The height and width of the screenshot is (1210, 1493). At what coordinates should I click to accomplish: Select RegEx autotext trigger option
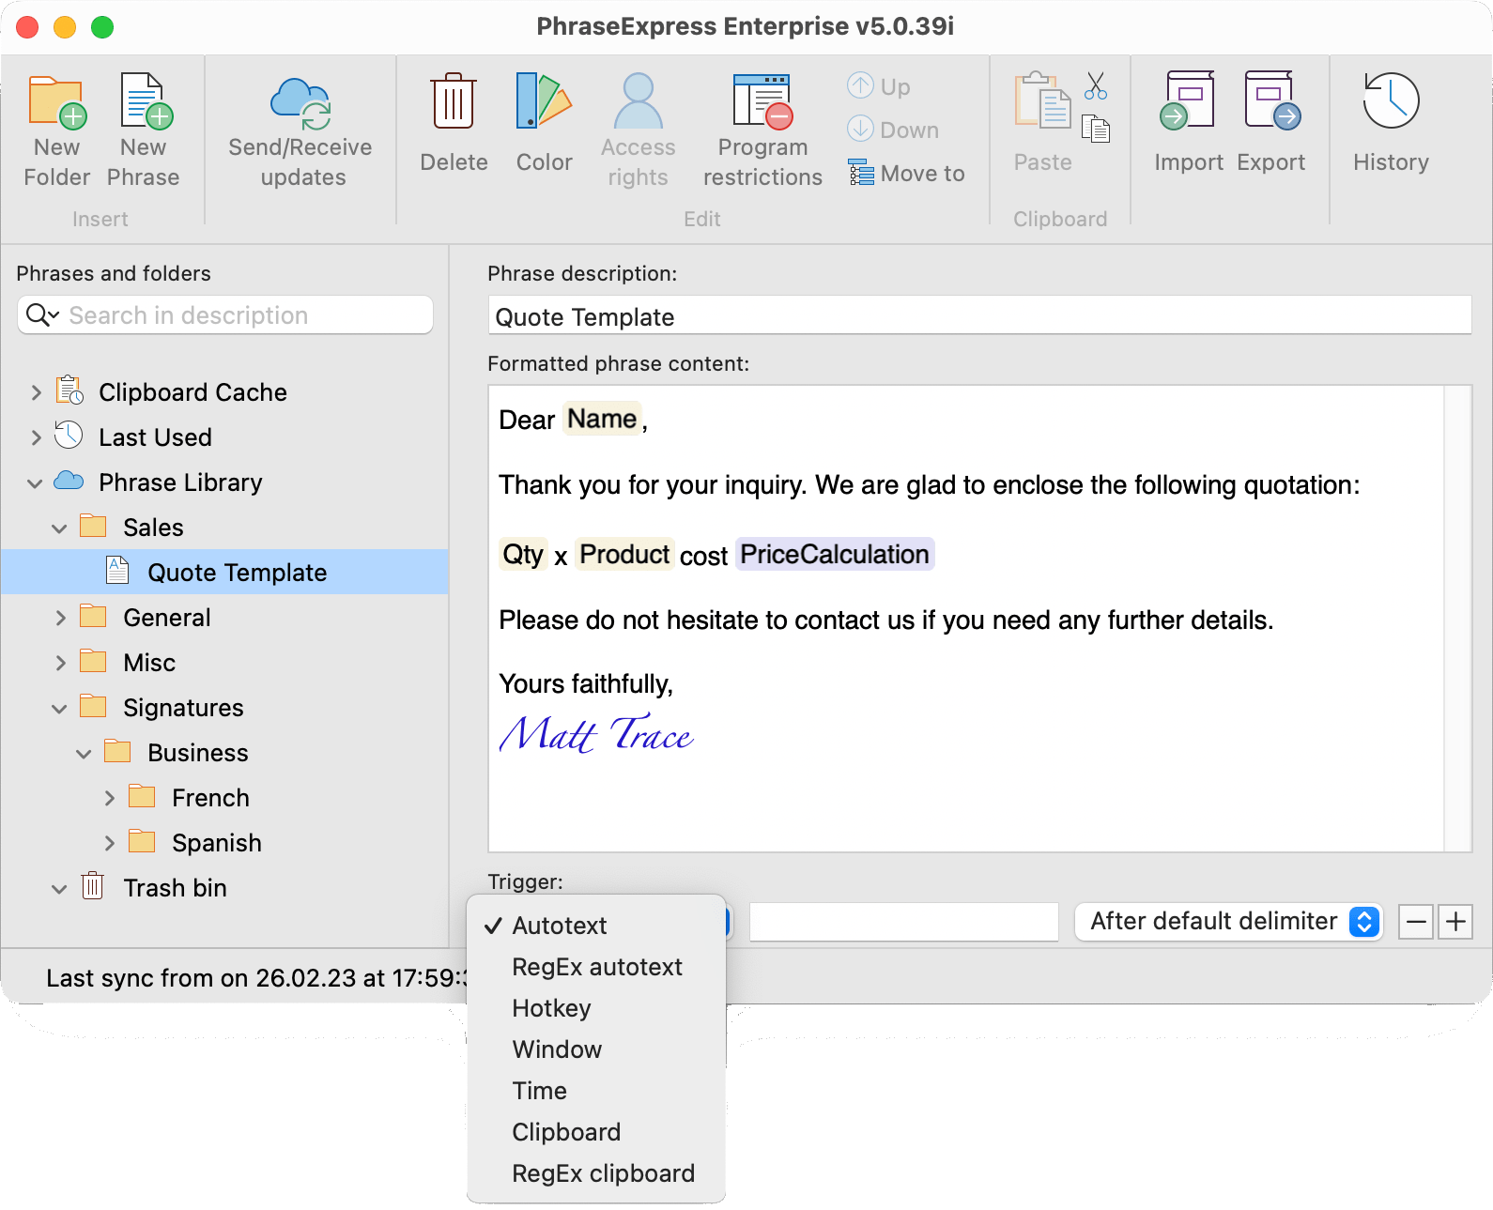(596, 967)
